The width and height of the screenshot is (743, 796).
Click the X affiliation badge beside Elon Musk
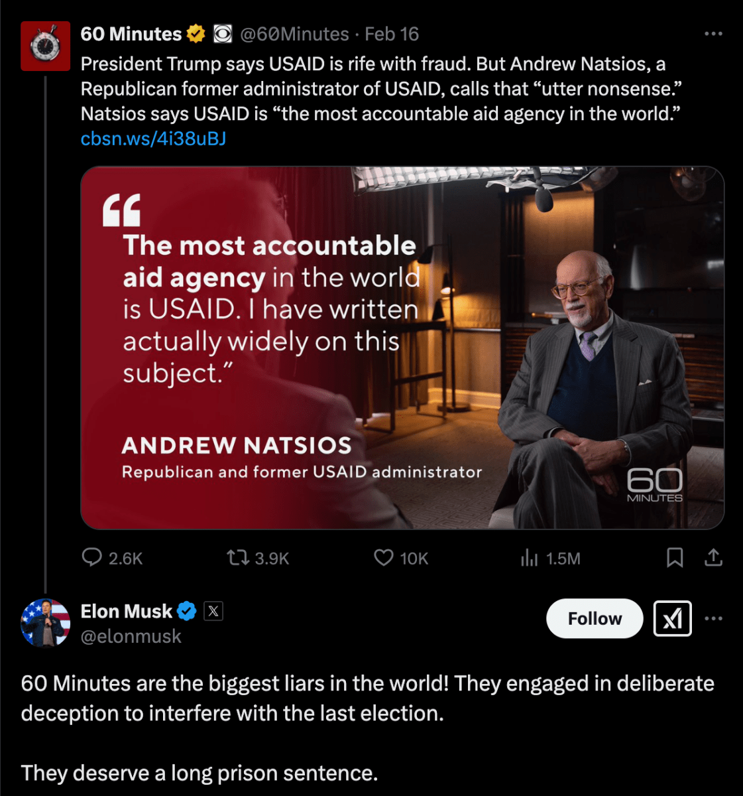click(x=213, y=611)
